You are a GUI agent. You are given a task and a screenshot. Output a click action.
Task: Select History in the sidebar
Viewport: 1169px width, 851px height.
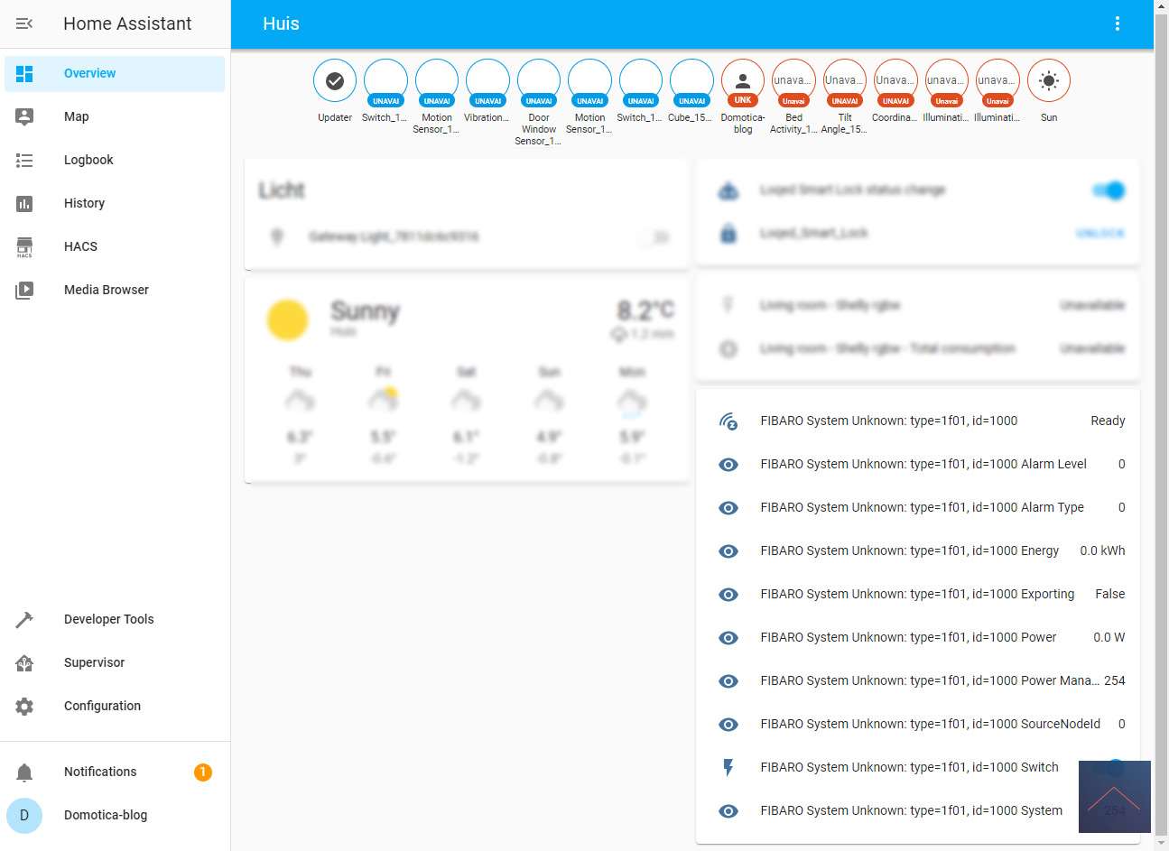click(x=84, y=203)
